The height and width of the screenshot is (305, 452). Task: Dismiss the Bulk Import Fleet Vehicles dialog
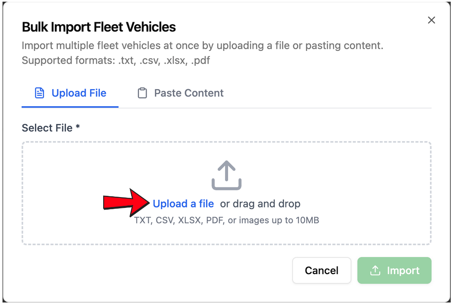coord(431,20)
